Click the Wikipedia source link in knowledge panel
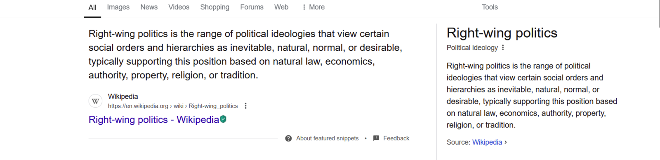 (487, 142)
